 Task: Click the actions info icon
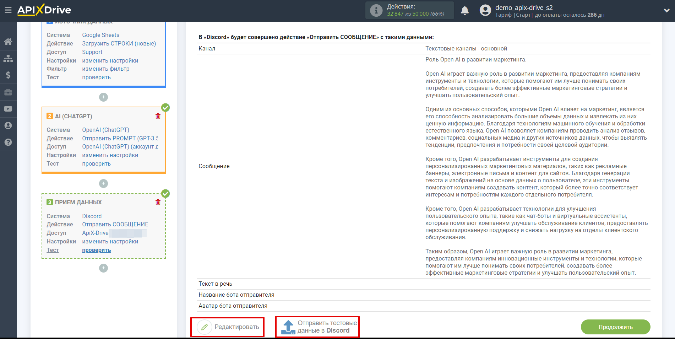pos(376,10)
